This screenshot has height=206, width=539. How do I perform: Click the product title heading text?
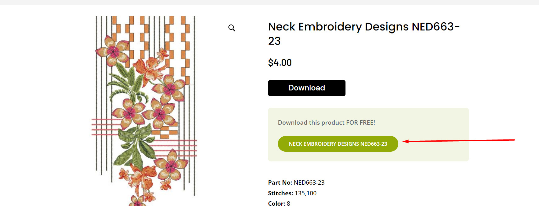(x=363, y=27)
